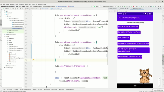This screenshot has height=92, width=164.
Task: Click onCreate in navigation breadcrumb
Action: coord(72,6)
